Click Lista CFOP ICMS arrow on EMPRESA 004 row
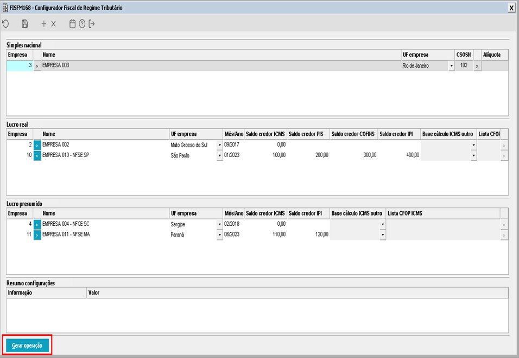The height and width of the screenshot is (358, 519). 504,225
